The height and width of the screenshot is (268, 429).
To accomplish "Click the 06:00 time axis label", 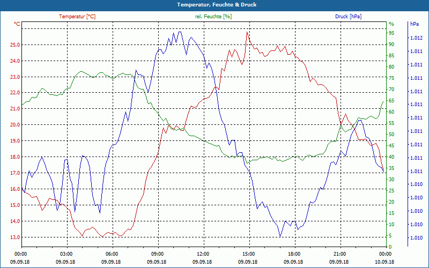I will [112, 254].
